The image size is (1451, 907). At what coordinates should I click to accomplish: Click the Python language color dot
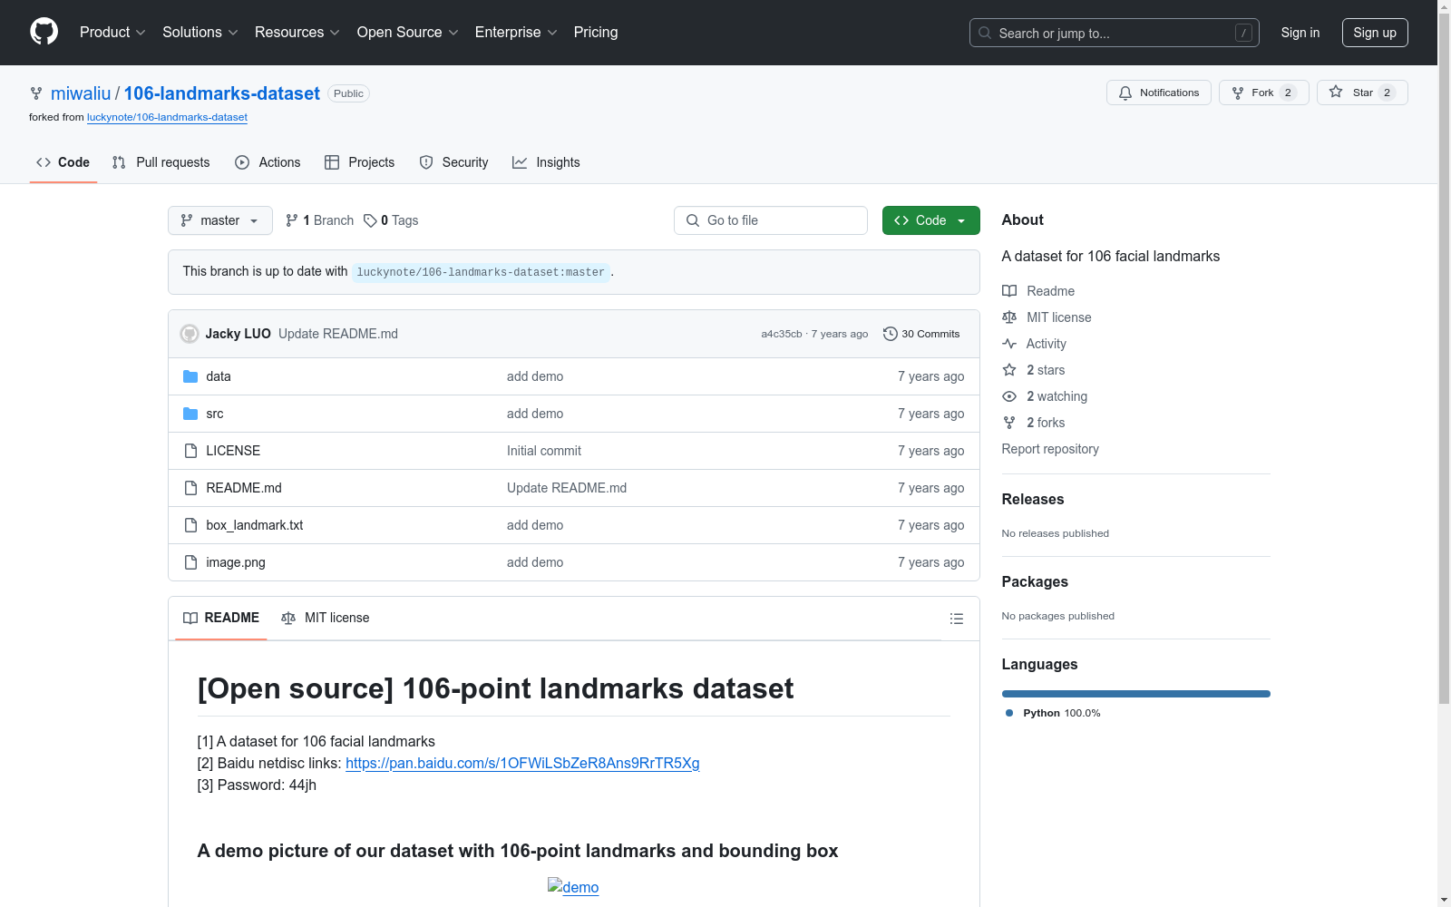coord(1009,713)
